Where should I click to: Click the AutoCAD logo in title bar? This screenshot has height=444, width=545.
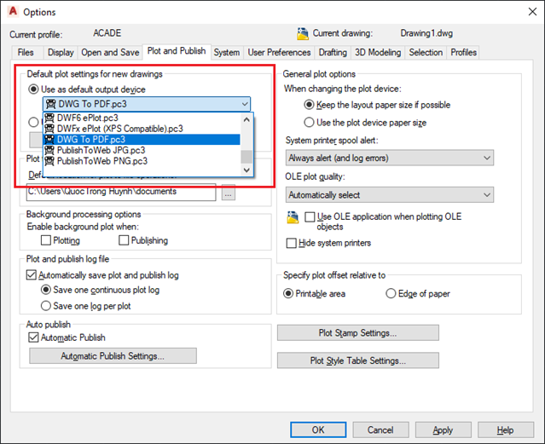13,12
